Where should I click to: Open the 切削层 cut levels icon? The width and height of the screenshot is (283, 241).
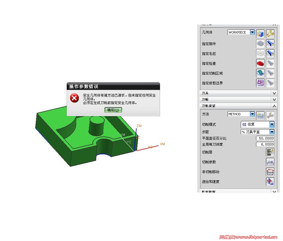(270, 152)
